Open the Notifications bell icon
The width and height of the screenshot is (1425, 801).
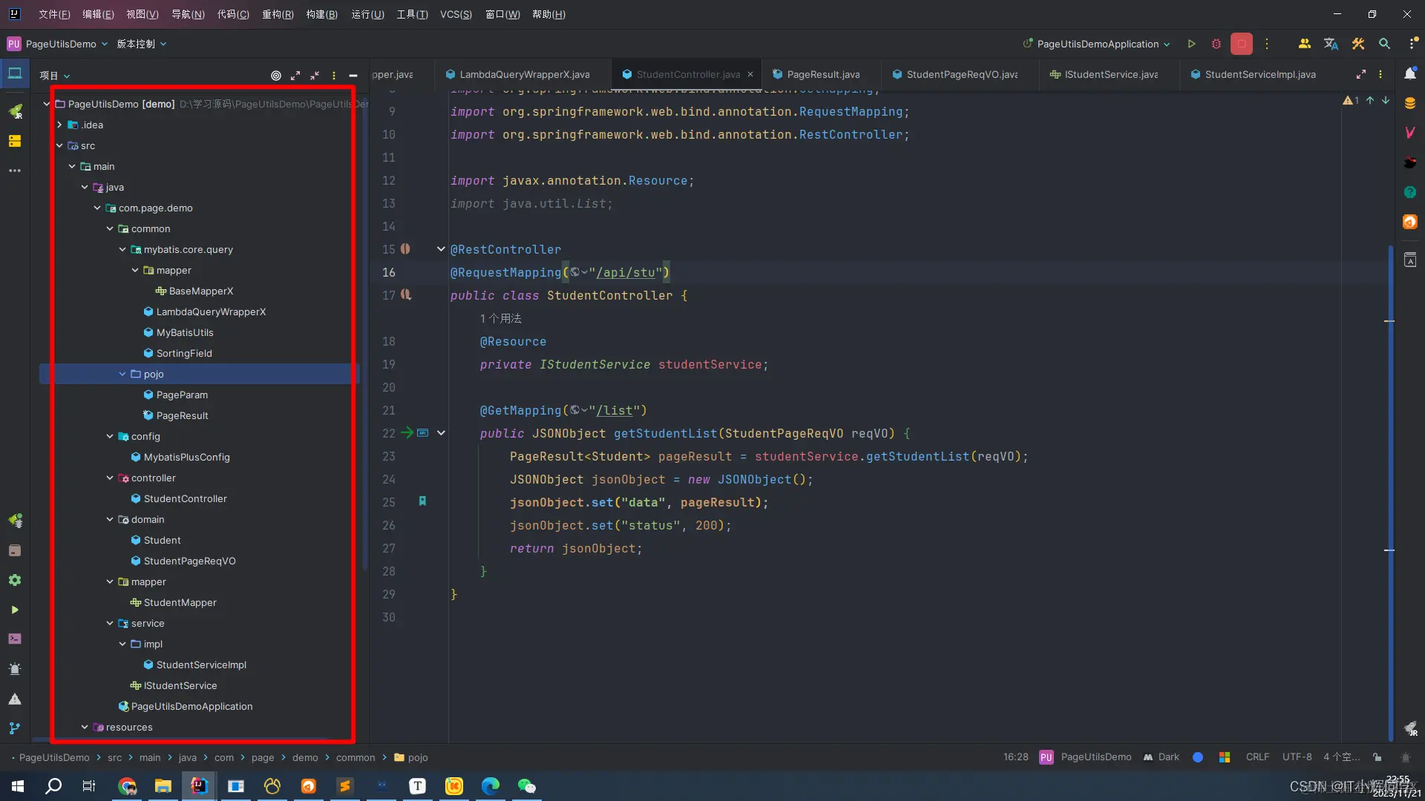(1409, 73)
